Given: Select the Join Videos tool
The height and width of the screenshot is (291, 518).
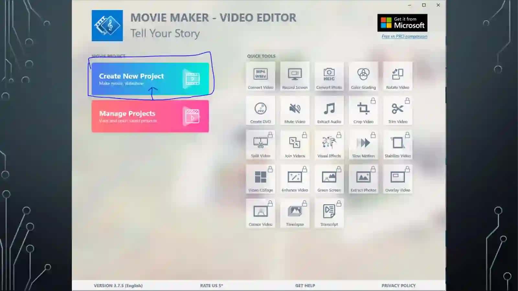Looking at the screenshot, I should point(295,145).
